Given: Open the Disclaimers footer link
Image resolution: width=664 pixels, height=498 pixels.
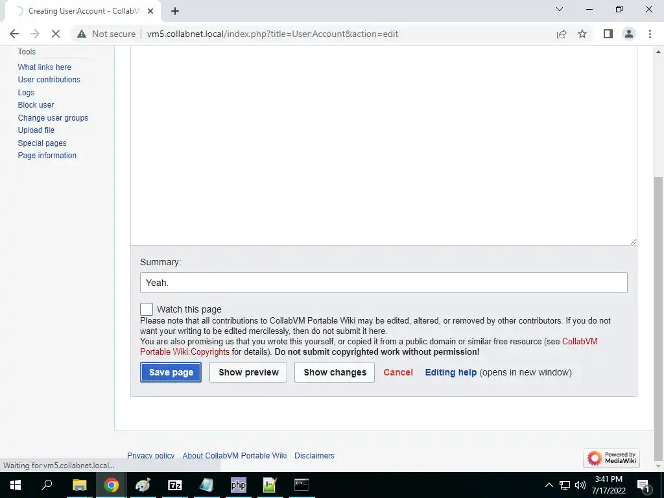Looking at the screenshot, I should click(x=314, y=456).
